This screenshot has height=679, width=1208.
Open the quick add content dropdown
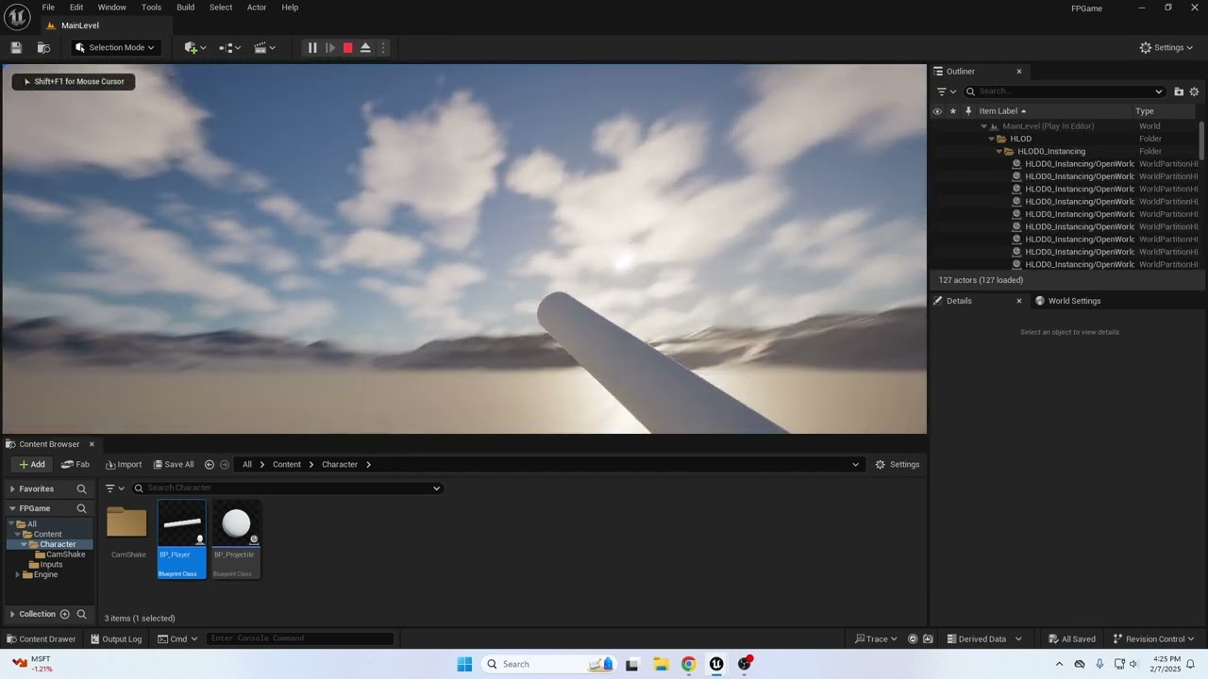click(195, 48)
